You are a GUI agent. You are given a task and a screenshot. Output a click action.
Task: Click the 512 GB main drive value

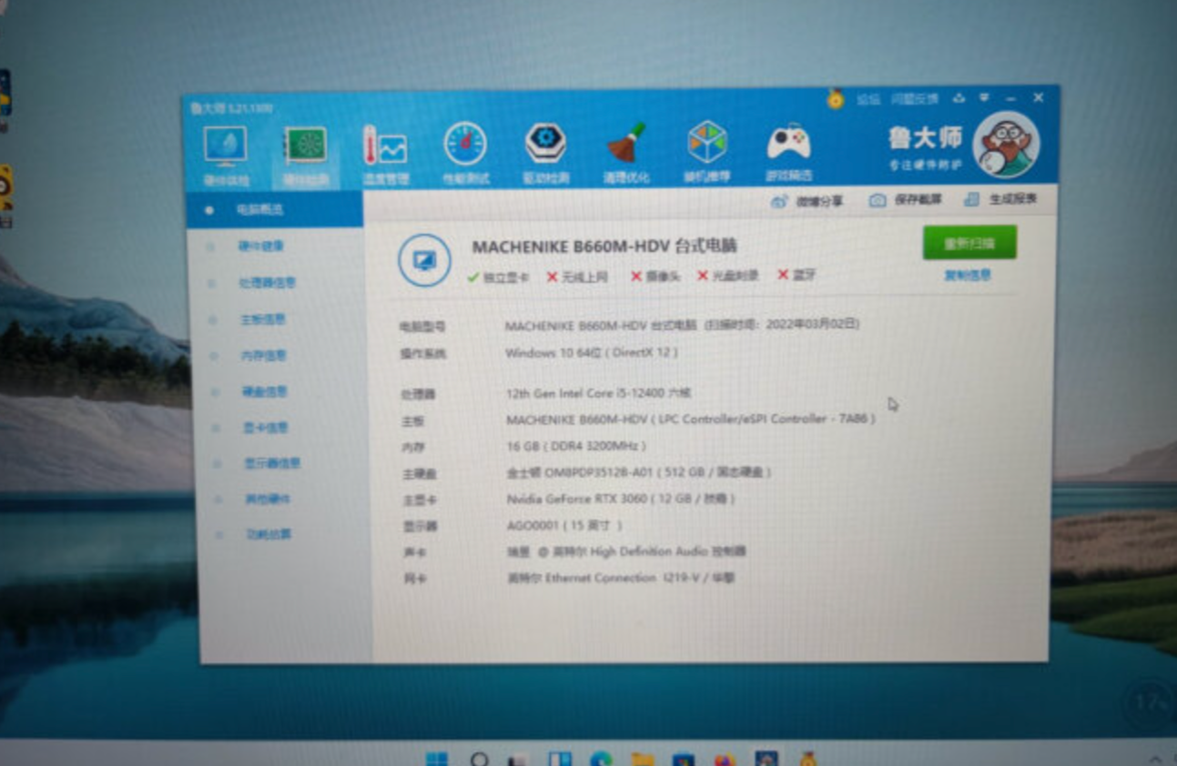coord(639,472)
